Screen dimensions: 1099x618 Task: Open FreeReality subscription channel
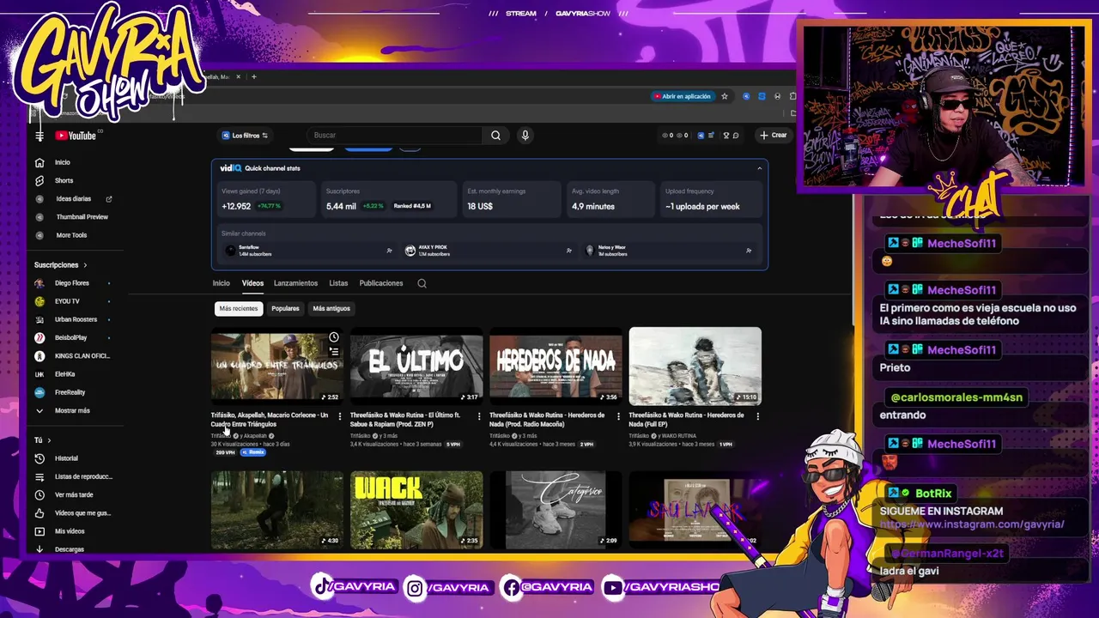coord(69,392)
